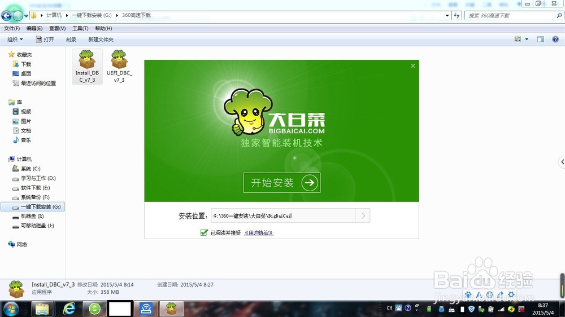Click the forward navigation arrow

point(18,15)
